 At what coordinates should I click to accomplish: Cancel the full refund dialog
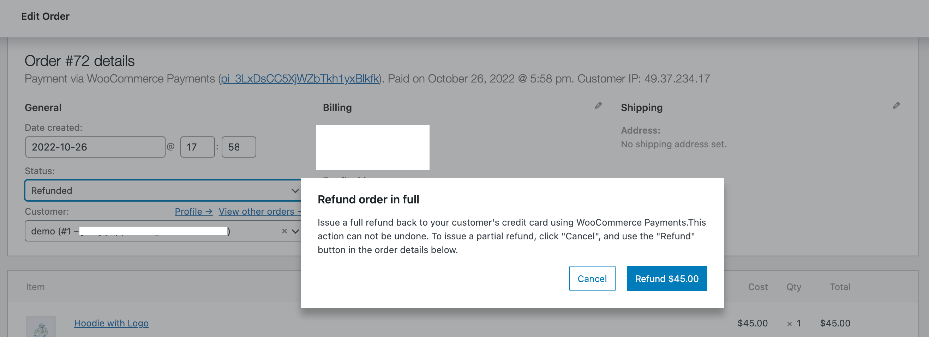click(x=592, y=278)
